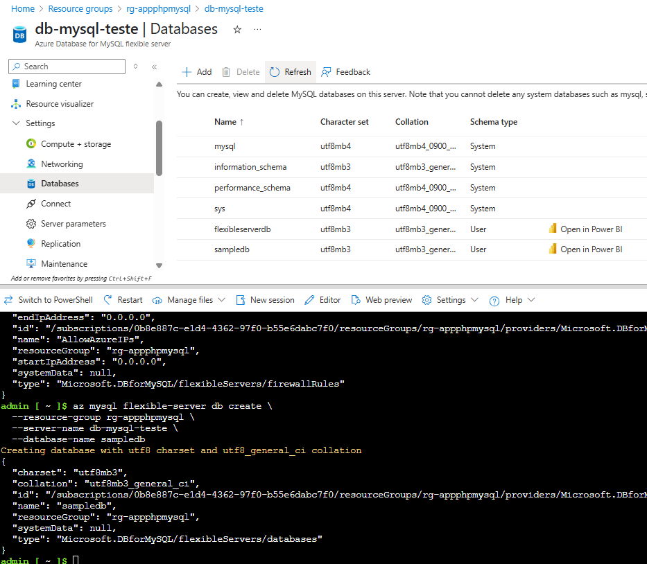Open Networking in the Settings menu
This screenshot has height=564, width=647.
[x=62, y=164]
